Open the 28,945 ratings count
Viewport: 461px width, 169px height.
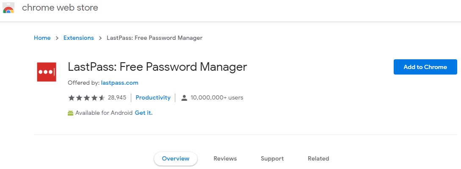click(117, 97)
